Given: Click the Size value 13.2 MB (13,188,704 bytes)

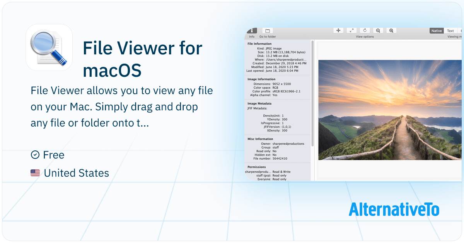Looking at the screenshot, I should [x=286, y=52].
